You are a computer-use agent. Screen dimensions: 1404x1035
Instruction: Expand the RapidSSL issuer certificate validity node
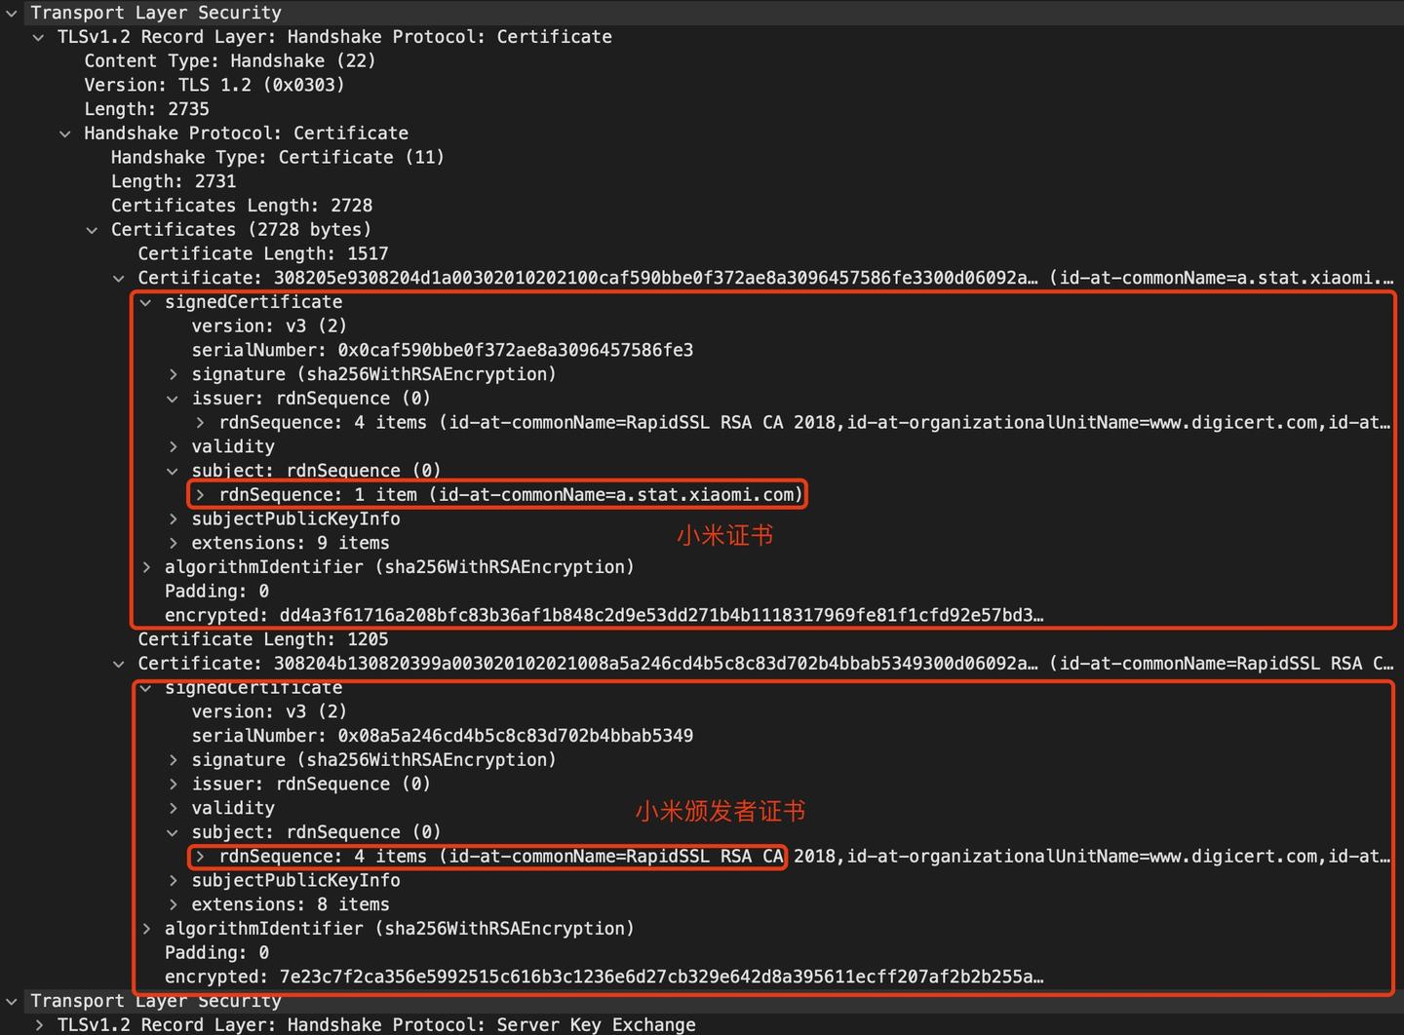173,808
